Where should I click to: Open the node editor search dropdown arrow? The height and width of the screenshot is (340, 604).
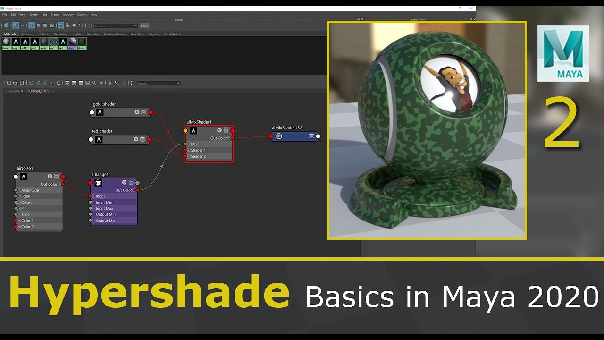pyautogui.click(x=178, y=83)
